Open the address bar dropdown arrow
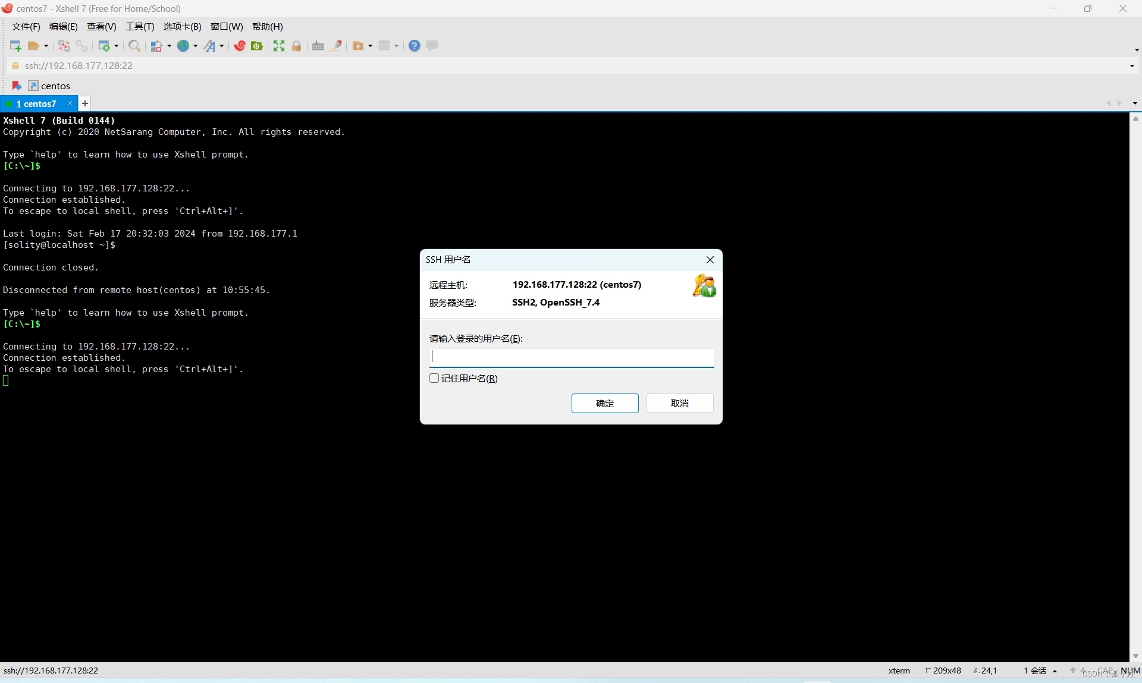Viewport: 1142px width, 683px height. (x=1132, y=65)
